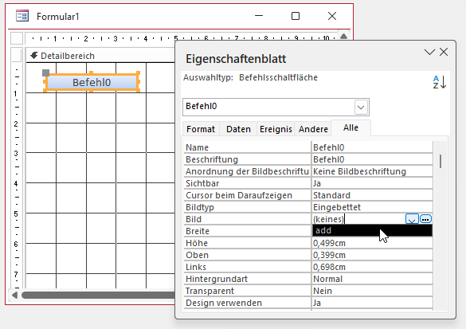Choose 'add' from the Bild dropdown list
Image resolution: width=466 pixels, height=329 pixels.
[x=372, y=230]
